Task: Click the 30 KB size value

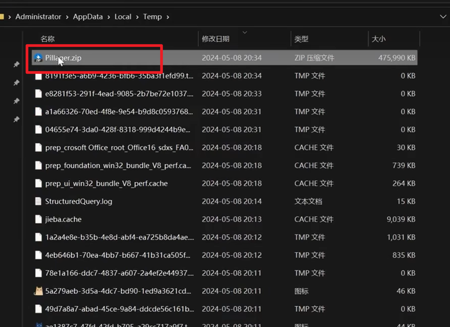Action: [x=406, y=148]
